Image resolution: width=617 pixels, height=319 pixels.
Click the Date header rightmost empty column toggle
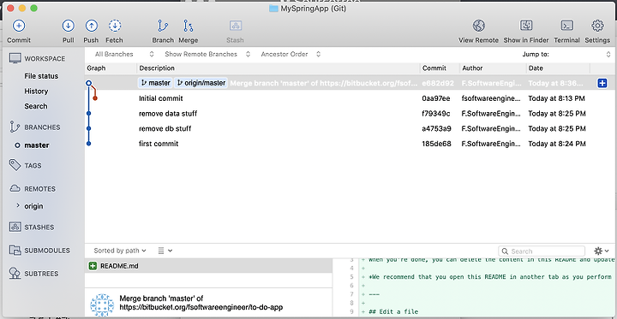603,68
